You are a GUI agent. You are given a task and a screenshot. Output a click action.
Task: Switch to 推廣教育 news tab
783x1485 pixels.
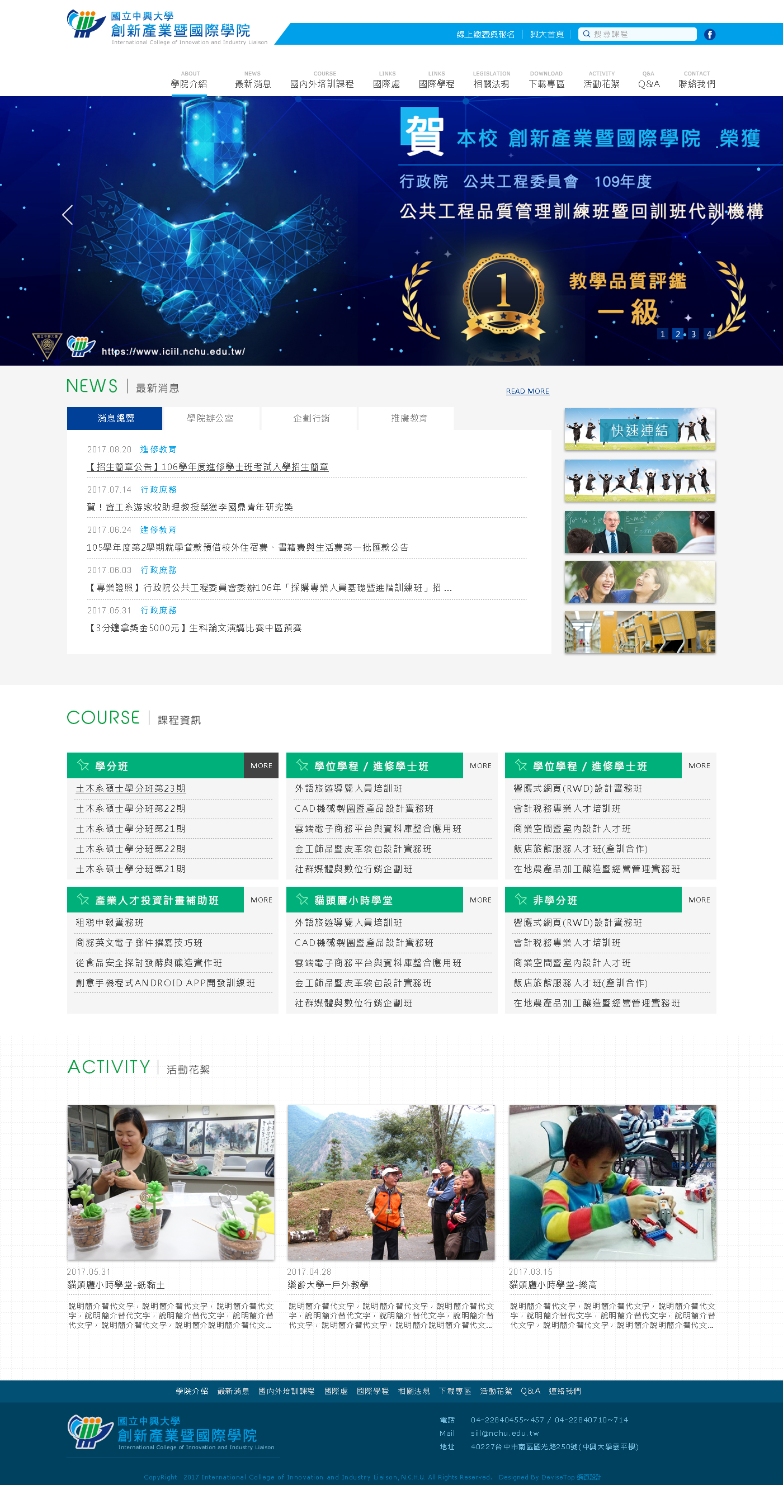pyautogui.click(x=409, y=419)
